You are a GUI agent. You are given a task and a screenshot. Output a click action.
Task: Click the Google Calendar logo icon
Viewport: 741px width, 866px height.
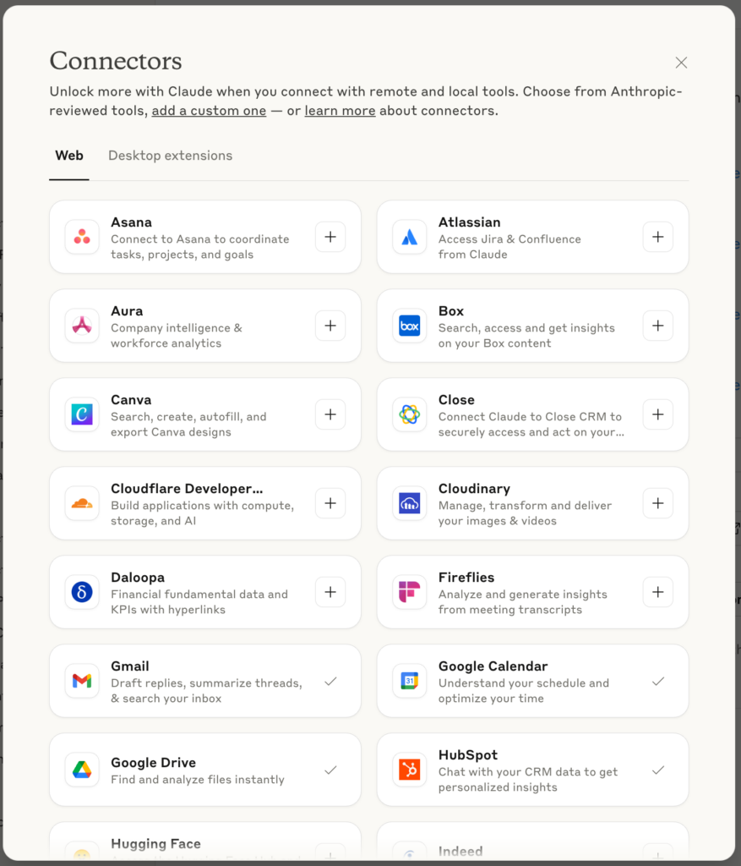point(410,681)
